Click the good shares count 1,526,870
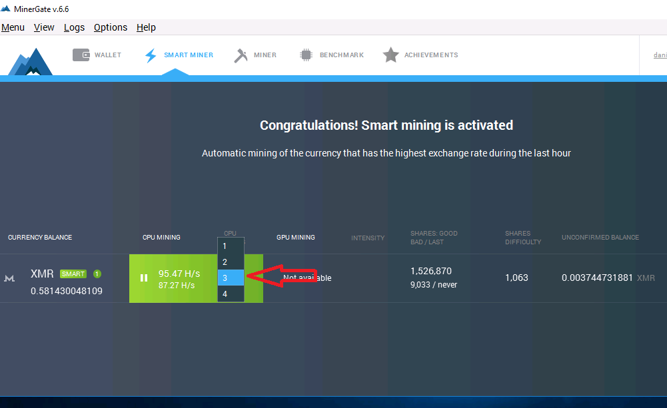667x408 pixels. pyautogui.click(x=431, y=271)
